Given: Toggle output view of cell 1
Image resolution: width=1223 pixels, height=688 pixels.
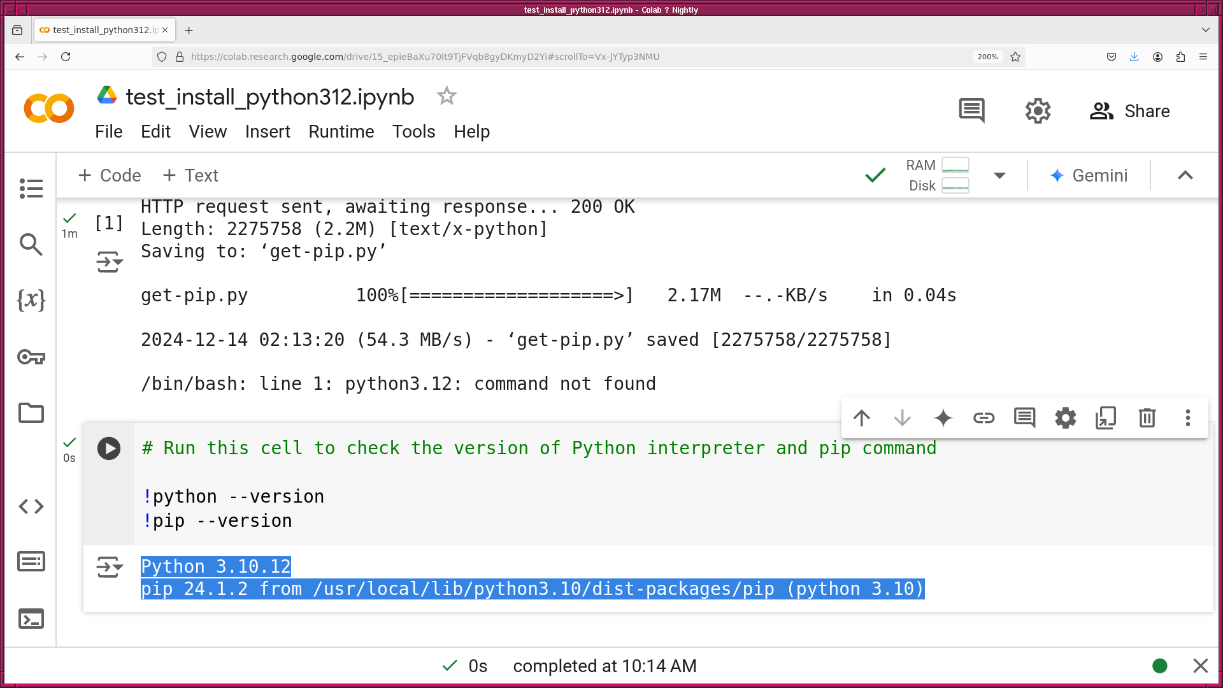Looking at the screenshot, I should tap(109, 262).
